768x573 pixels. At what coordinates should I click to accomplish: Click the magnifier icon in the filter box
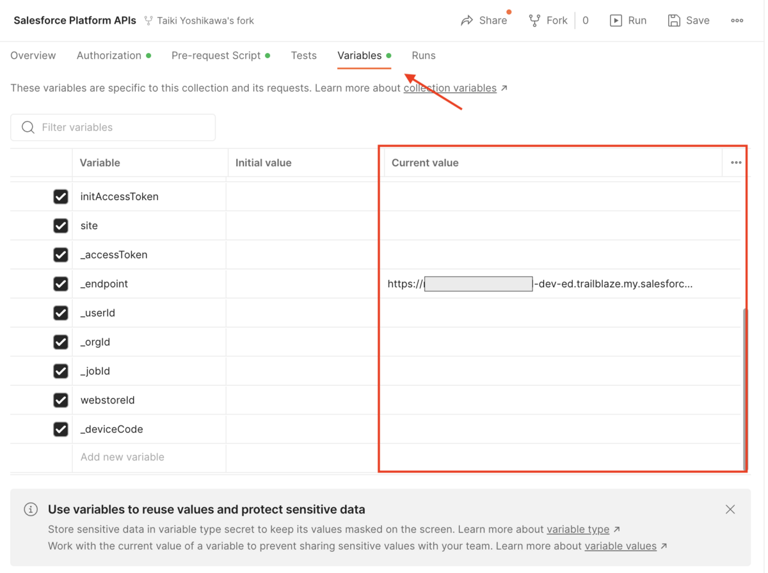[x=28, y=127]
